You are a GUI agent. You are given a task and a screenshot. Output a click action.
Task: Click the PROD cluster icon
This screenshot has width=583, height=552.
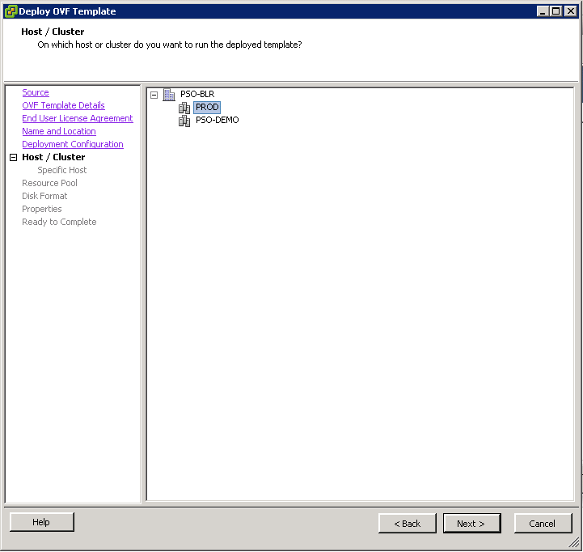click(x=184, y=108)
